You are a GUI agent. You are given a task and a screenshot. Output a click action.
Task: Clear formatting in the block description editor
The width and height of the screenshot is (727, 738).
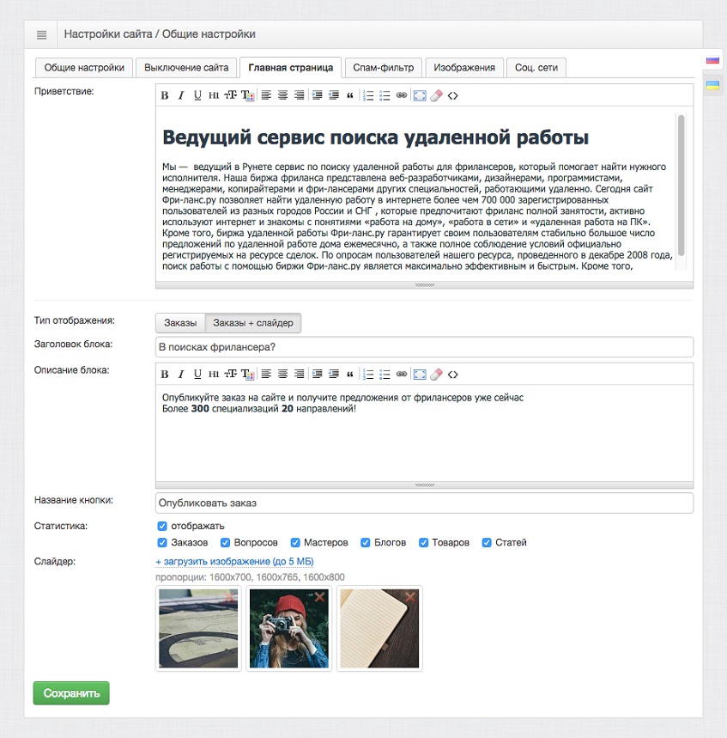[x=436, y=375]
